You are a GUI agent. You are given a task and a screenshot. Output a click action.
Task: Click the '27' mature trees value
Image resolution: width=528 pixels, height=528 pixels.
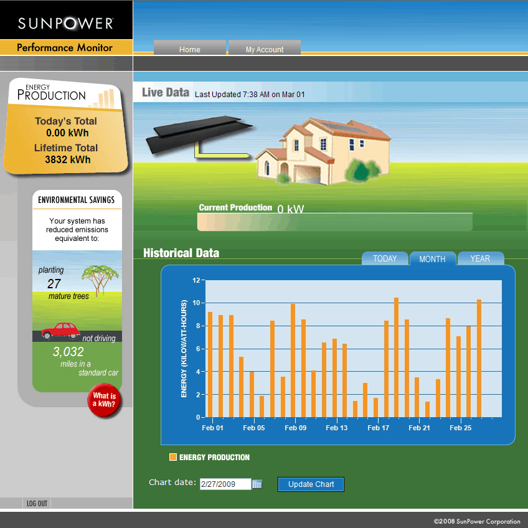(x=54, y=284)
